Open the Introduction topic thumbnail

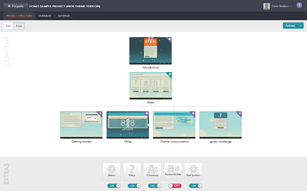point(151,51)
